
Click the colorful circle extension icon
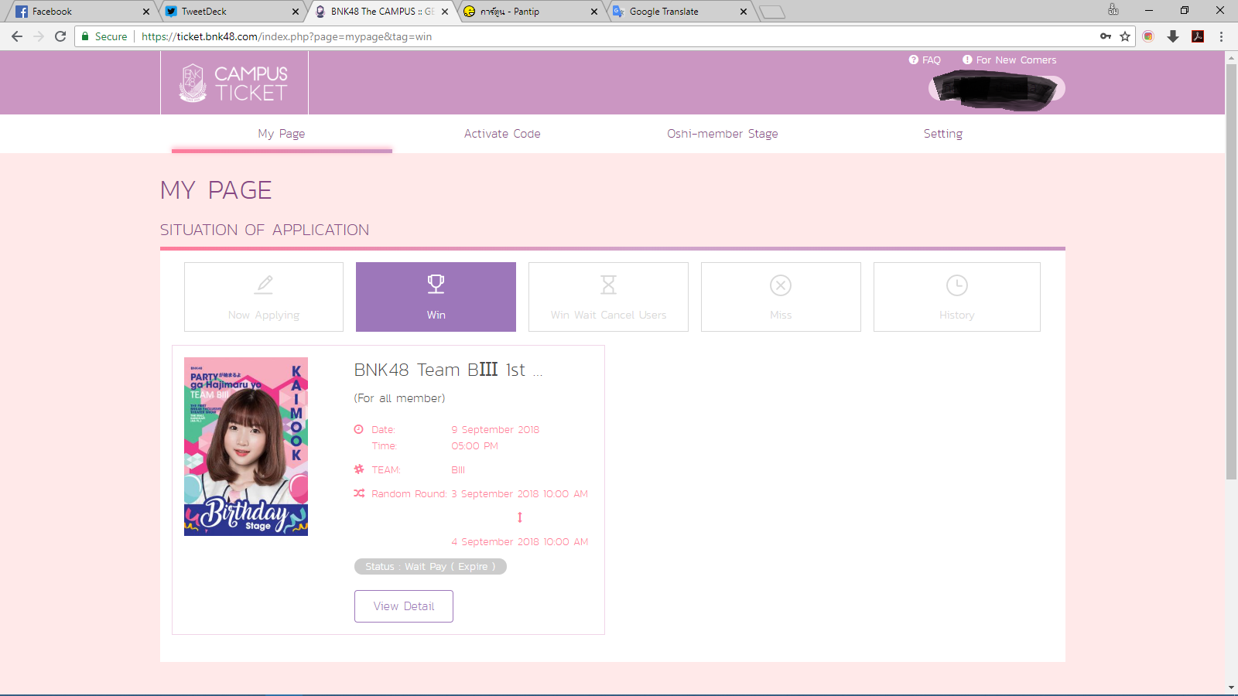(x=1148, y=36)
